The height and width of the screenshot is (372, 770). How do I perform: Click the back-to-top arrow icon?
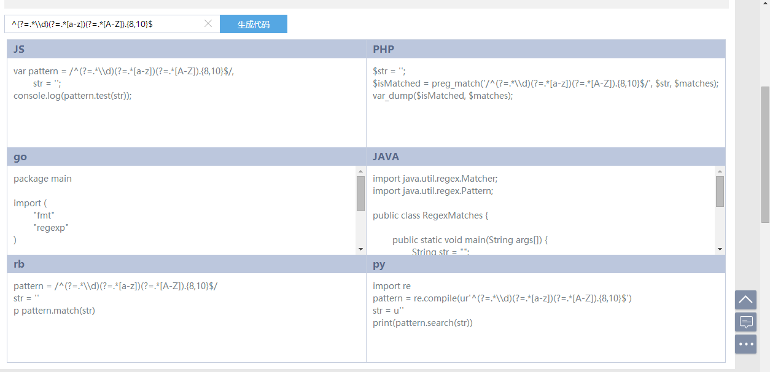[x=745, y=300]
